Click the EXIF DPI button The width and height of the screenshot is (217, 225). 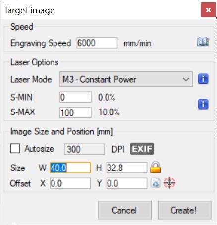tap(142, 149)
